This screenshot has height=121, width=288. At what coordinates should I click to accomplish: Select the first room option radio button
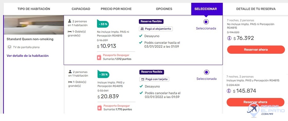coord(206,22)
